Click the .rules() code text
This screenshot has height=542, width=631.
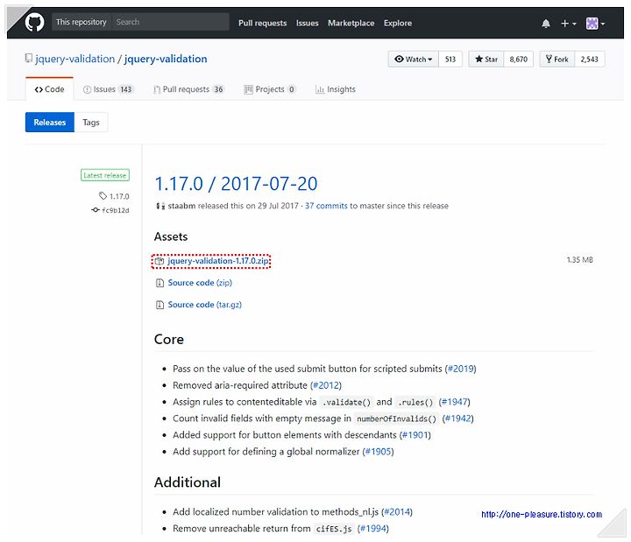click(x=415, y=402)
